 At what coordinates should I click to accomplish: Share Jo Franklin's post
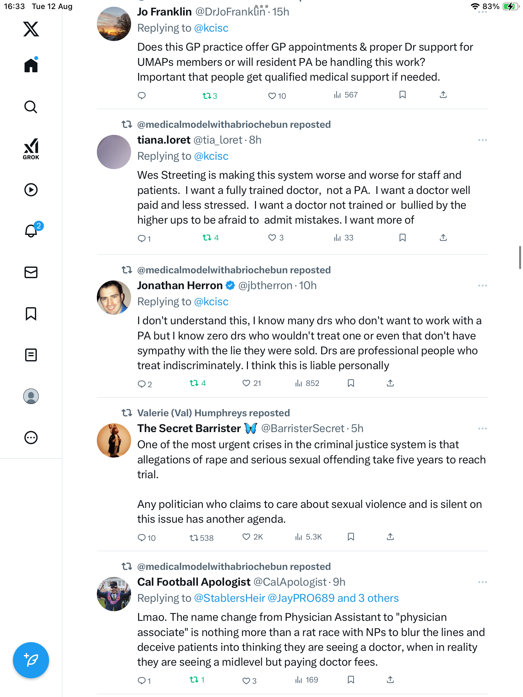coord(443,95)
